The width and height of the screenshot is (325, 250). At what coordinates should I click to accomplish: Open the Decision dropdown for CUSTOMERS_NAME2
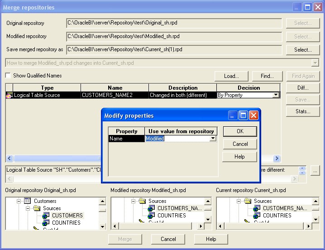(276, 95)
